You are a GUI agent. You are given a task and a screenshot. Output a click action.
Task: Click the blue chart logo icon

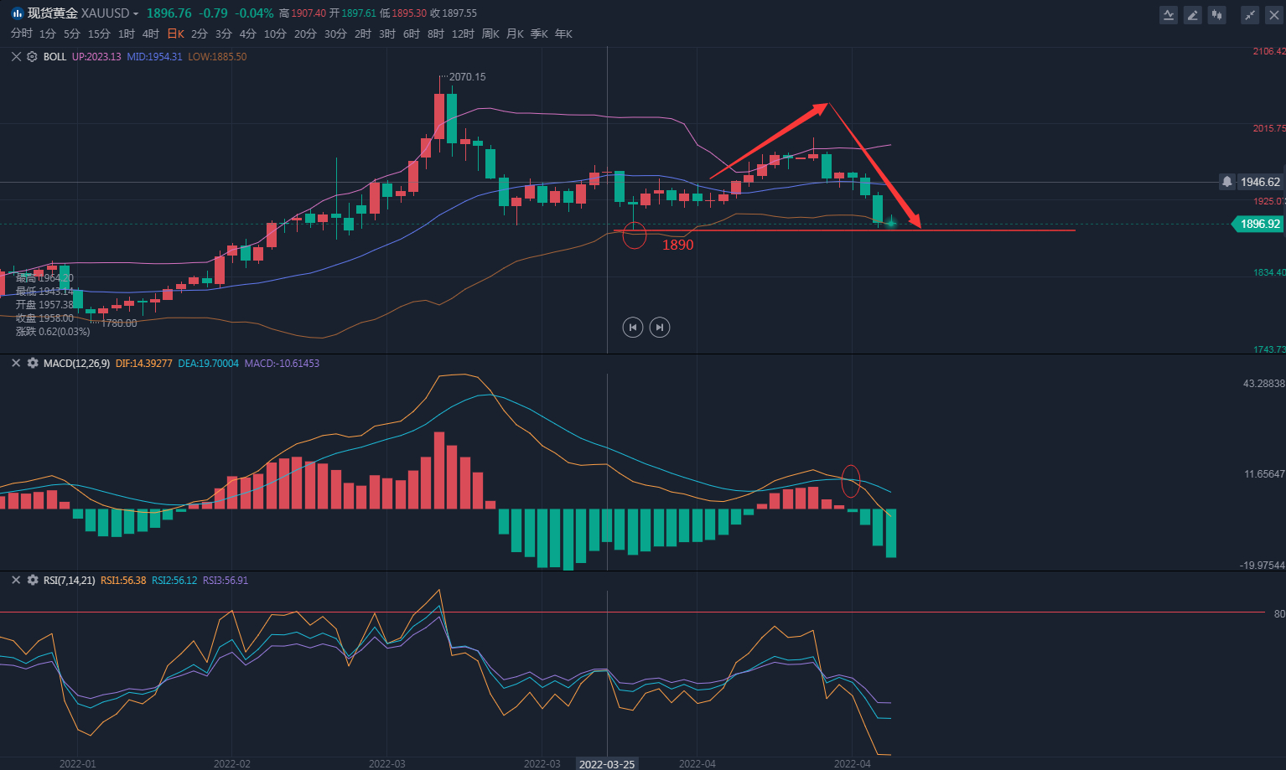pyautogui.click(x=17, y=13)
